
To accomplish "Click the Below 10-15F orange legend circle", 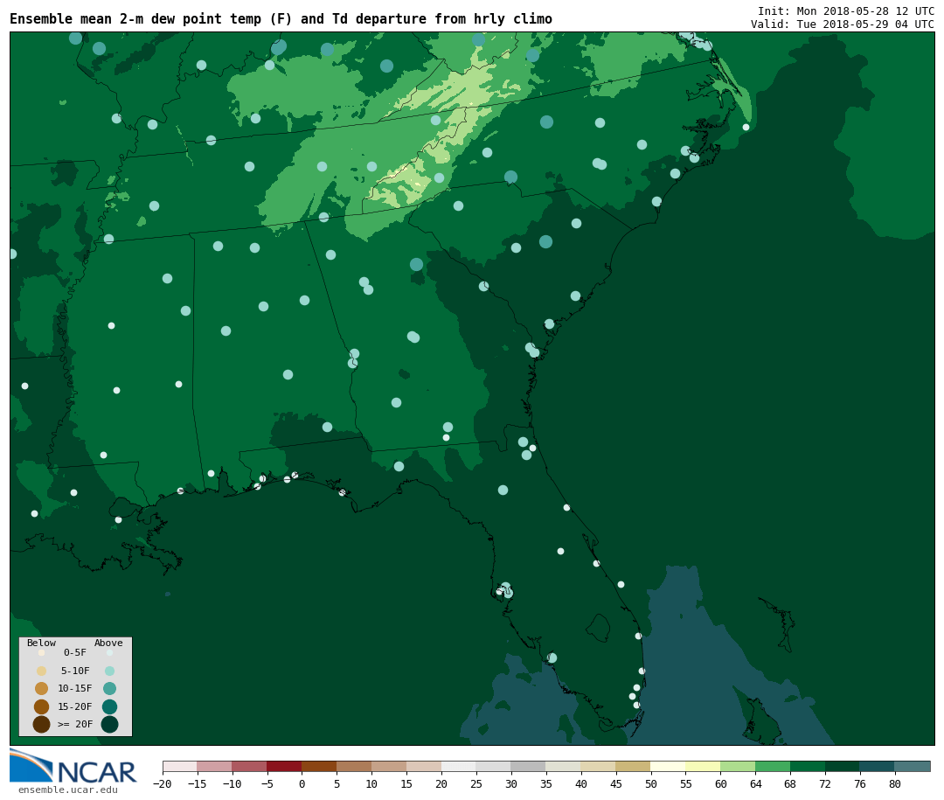I will coord(42,688).
